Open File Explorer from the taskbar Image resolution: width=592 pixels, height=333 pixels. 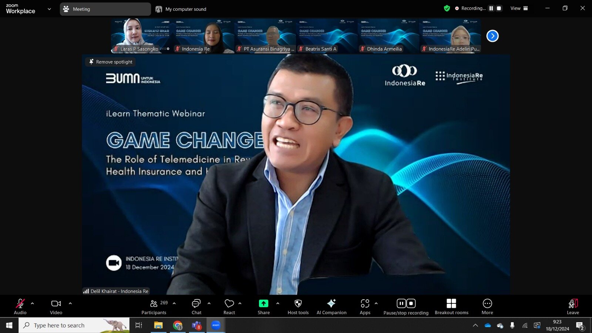(x=158, y=325)
